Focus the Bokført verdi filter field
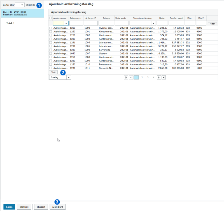 point(176,23)
